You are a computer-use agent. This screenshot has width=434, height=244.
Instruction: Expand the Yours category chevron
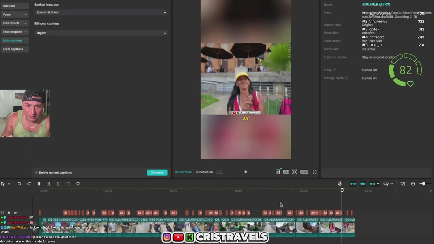pos(25,15)
